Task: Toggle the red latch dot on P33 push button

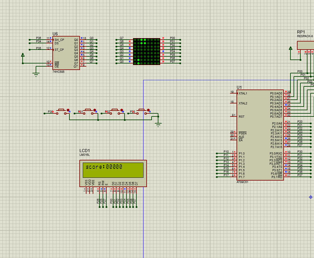Action: (148, 110)
